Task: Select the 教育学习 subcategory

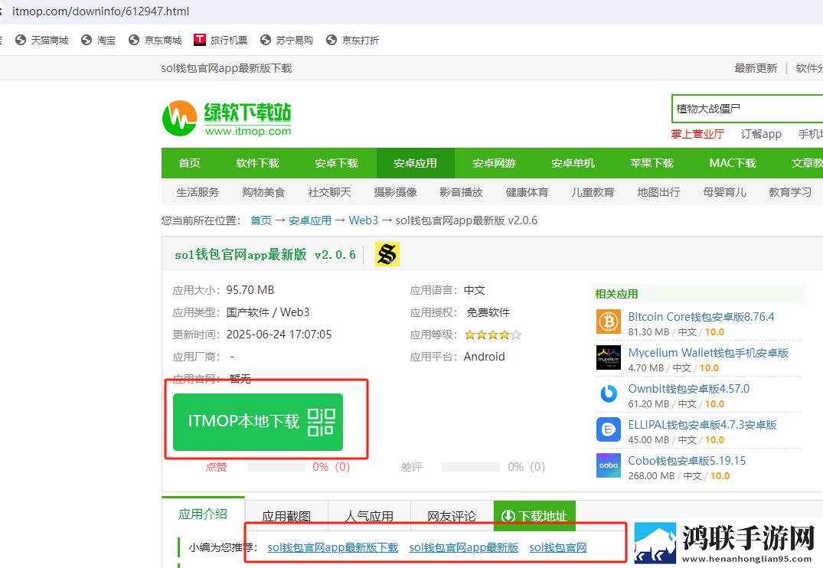Action: (x=790, y=192)
